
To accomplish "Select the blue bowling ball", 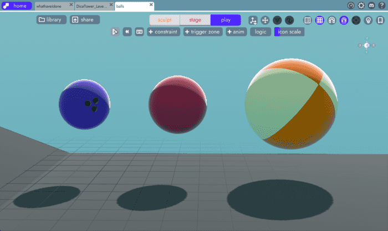I will (x=84, y=104).
